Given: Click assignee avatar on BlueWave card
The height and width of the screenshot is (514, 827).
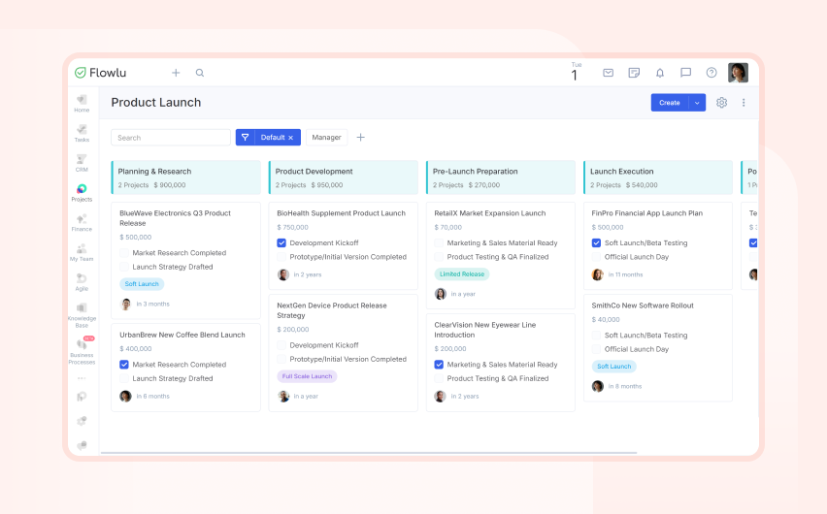Looking at the screenshot, I should pyautogui.click(x=125, y=305).
